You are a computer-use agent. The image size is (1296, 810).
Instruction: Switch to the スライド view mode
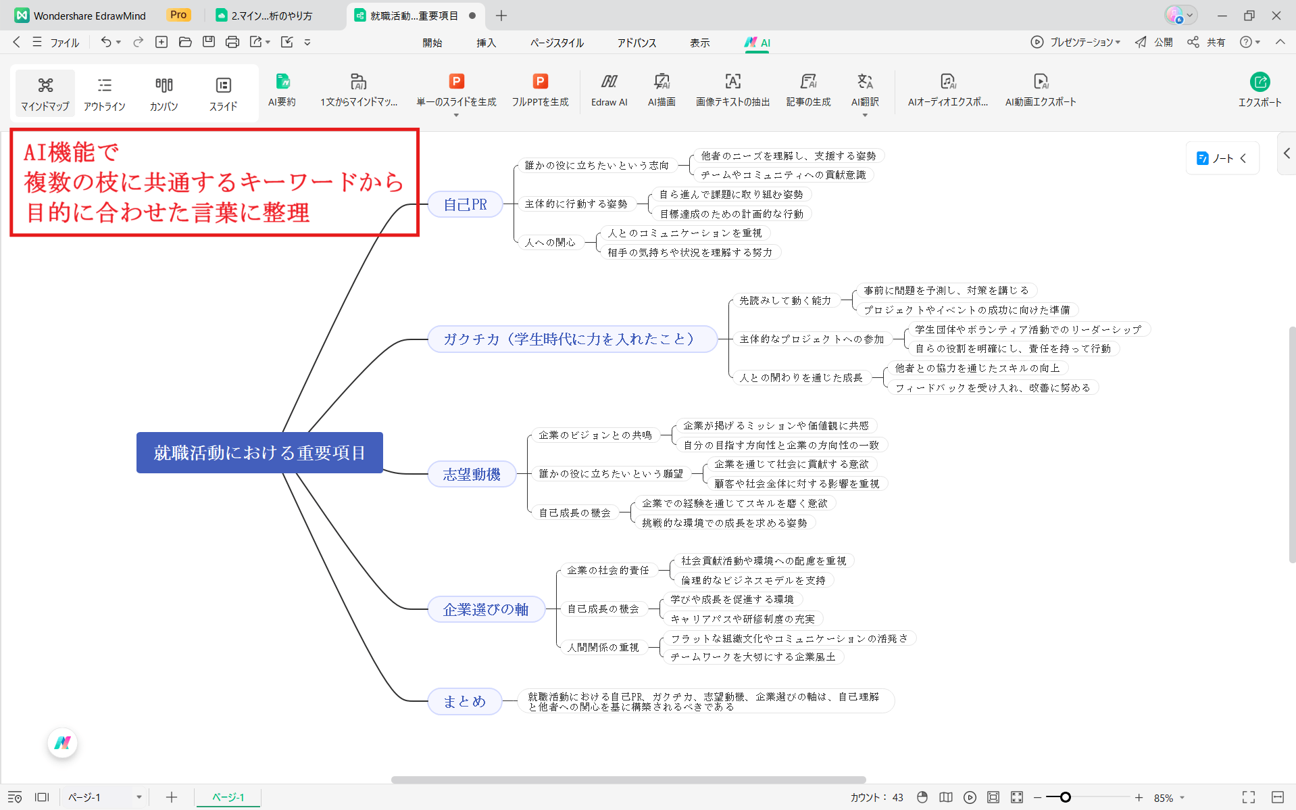click(x=223, y=93)
